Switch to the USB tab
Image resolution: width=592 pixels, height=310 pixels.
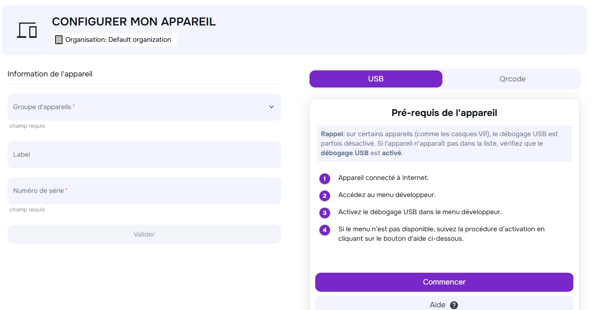pyautogui.click(x=376, y=79)
